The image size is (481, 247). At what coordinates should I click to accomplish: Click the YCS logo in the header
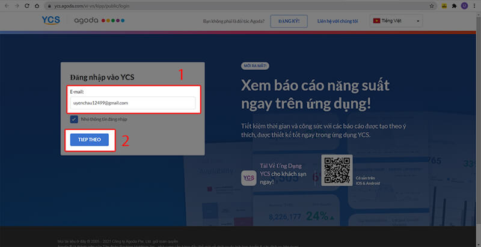coord(51,20)
